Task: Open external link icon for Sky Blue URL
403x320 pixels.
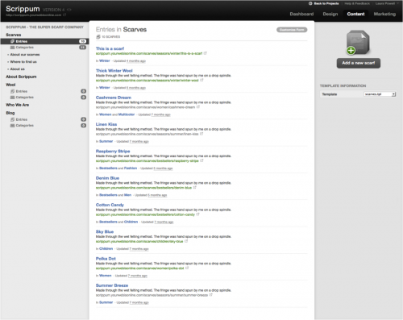Action: (186, 241)
